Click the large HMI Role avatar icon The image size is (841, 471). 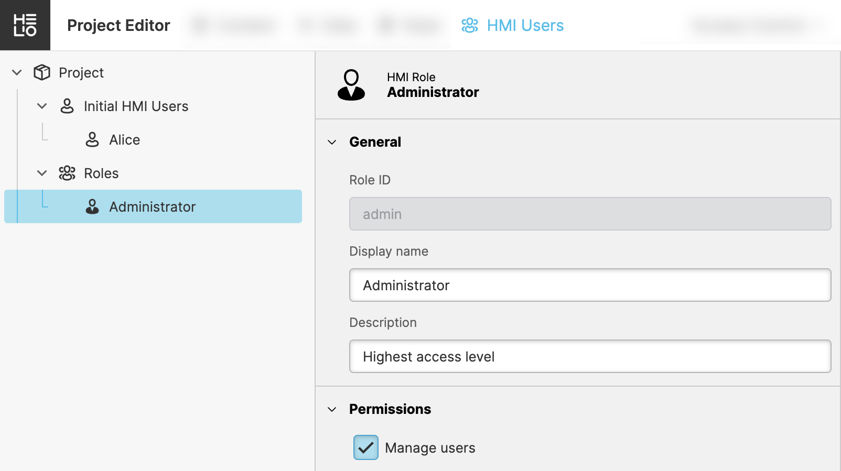pos(351,85)
